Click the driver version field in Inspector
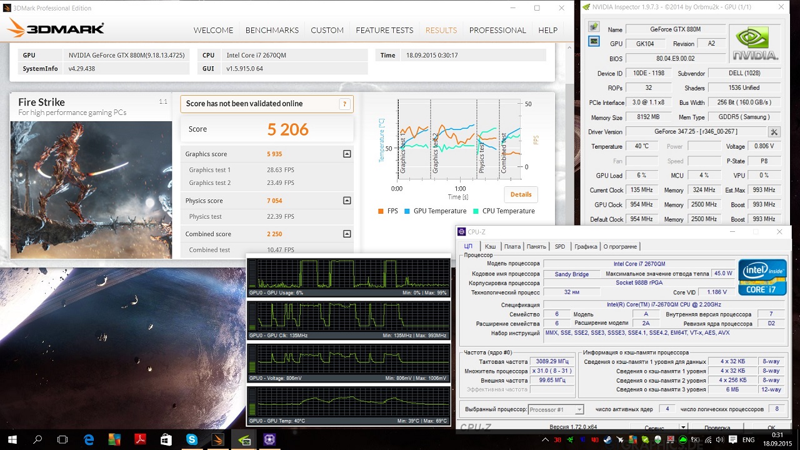The width and height of the screenshot is (800, 450). pos(696,132)
